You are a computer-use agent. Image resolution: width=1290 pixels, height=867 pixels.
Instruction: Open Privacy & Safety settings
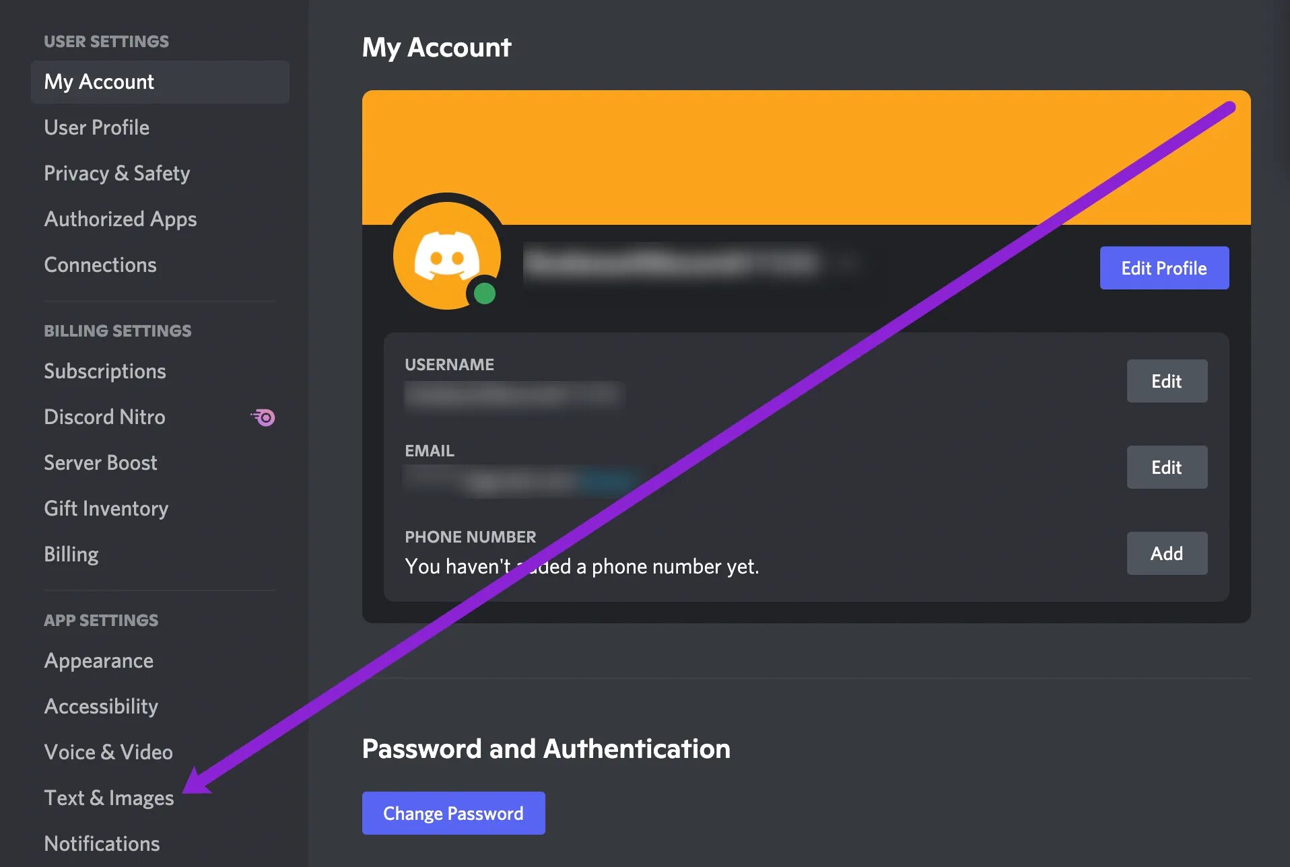[x=117, y=174]
